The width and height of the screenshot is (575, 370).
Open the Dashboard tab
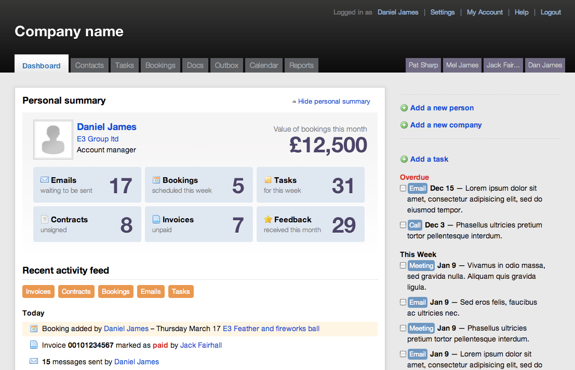(x=42, y=65)
